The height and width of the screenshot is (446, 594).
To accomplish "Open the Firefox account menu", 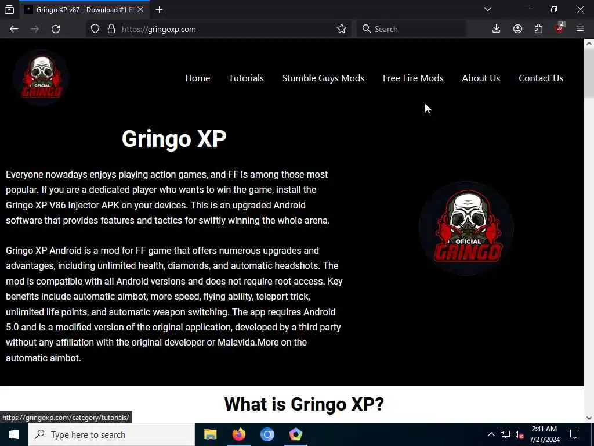I will [x=517, y=29].
